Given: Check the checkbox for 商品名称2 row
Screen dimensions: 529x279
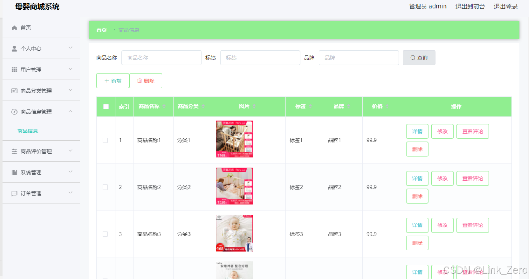Looking at the screenshot, I should 105,187.
